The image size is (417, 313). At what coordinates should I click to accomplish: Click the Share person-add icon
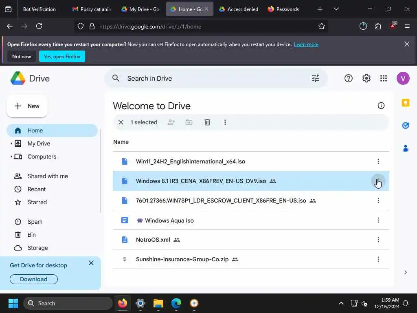pyautogui.click(x=171, y=122)
